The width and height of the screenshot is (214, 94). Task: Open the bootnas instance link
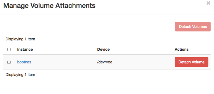(24, 62)
